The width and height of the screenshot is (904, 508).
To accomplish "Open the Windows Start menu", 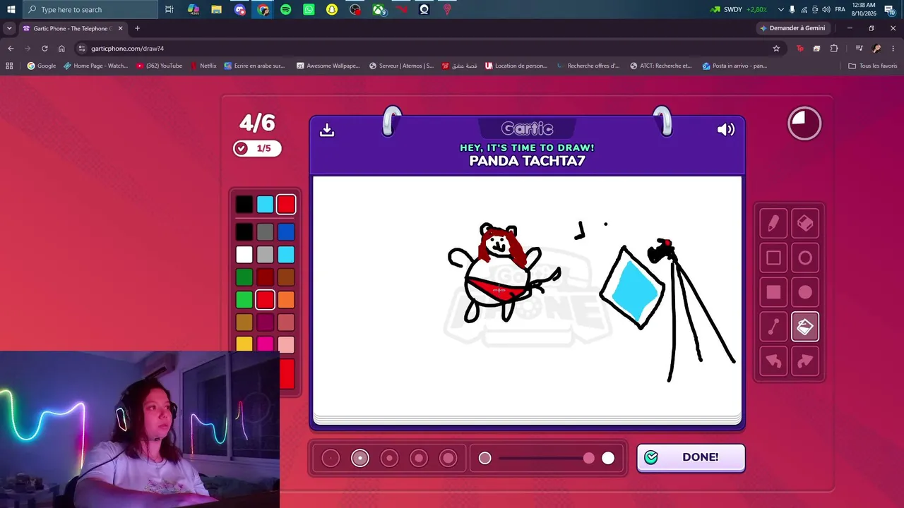I will (x=11, y=9).
